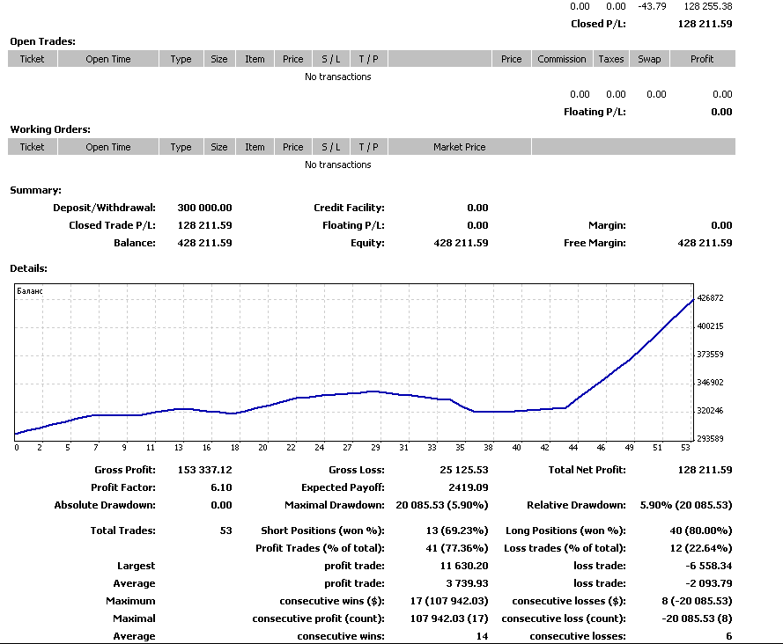The height and width of the screenshot is (644, 783).
Task: Select the Commission column header
Action: 562,59
